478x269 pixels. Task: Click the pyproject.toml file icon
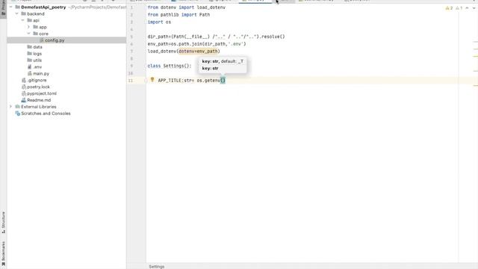pos(24,93)
